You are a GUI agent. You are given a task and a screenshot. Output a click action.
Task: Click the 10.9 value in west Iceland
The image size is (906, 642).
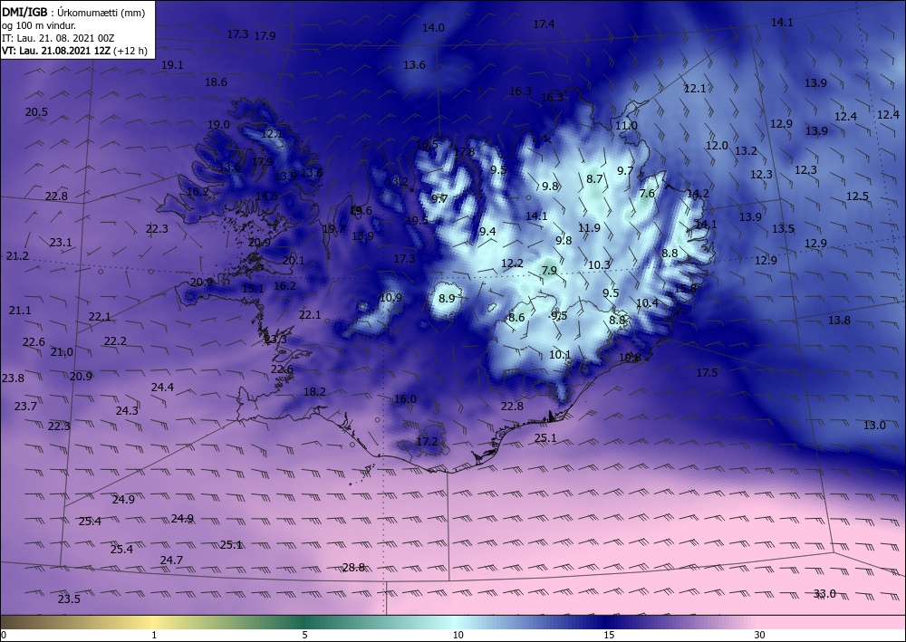tap(391, 297)
